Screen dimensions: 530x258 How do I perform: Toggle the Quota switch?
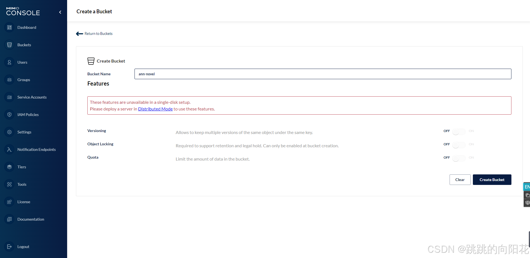click(x=459, y=158)
